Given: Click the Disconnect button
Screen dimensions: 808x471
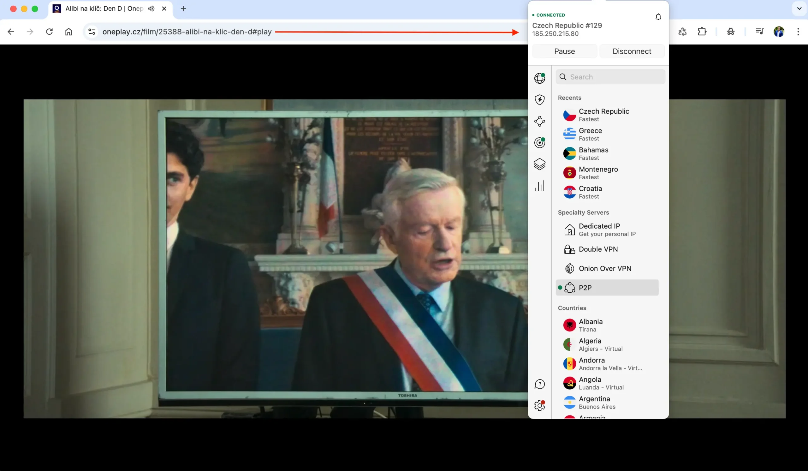Looking at the screenshot, I should [632, 51].
